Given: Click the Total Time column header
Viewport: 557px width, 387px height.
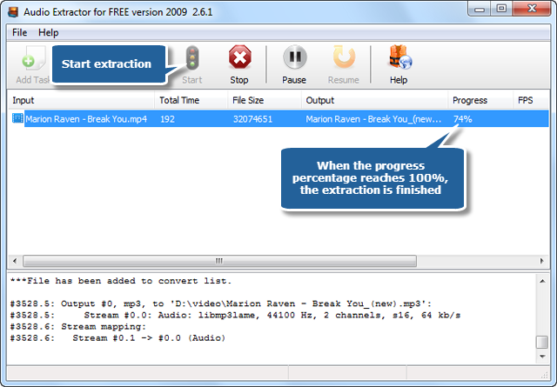Looking at the screenshot, I should [191, 101].
